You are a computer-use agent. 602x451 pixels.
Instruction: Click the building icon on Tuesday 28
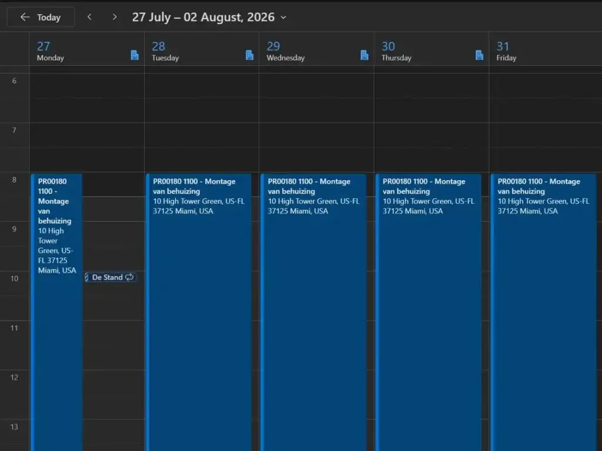249,55
